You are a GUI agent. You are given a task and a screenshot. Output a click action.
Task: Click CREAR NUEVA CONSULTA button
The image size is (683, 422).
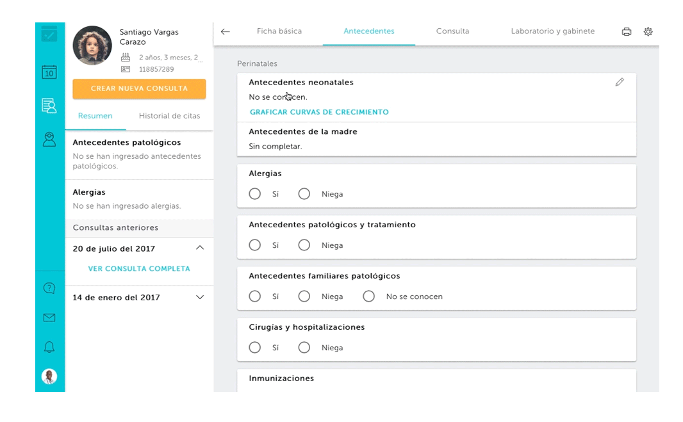140,88
